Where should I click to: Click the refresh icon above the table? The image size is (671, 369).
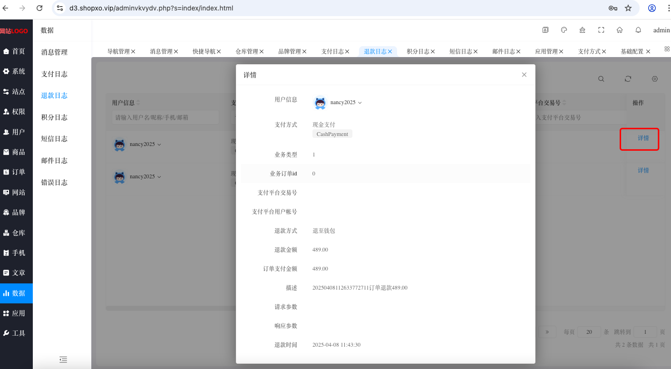(628, 79)
